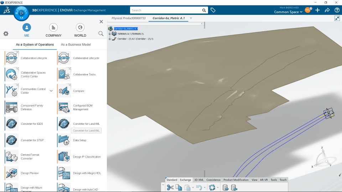342x192 pixels.
Task: Expand the TERRAIN A.1 tree node
Action: point(110,34)
